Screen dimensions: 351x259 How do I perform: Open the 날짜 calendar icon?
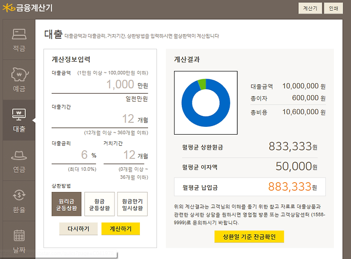(19, 235)
